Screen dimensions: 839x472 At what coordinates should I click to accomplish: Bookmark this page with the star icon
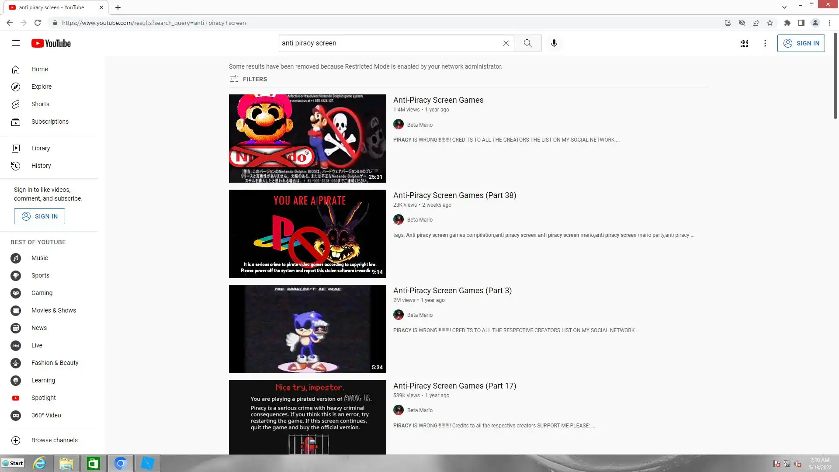click(770, 23)
